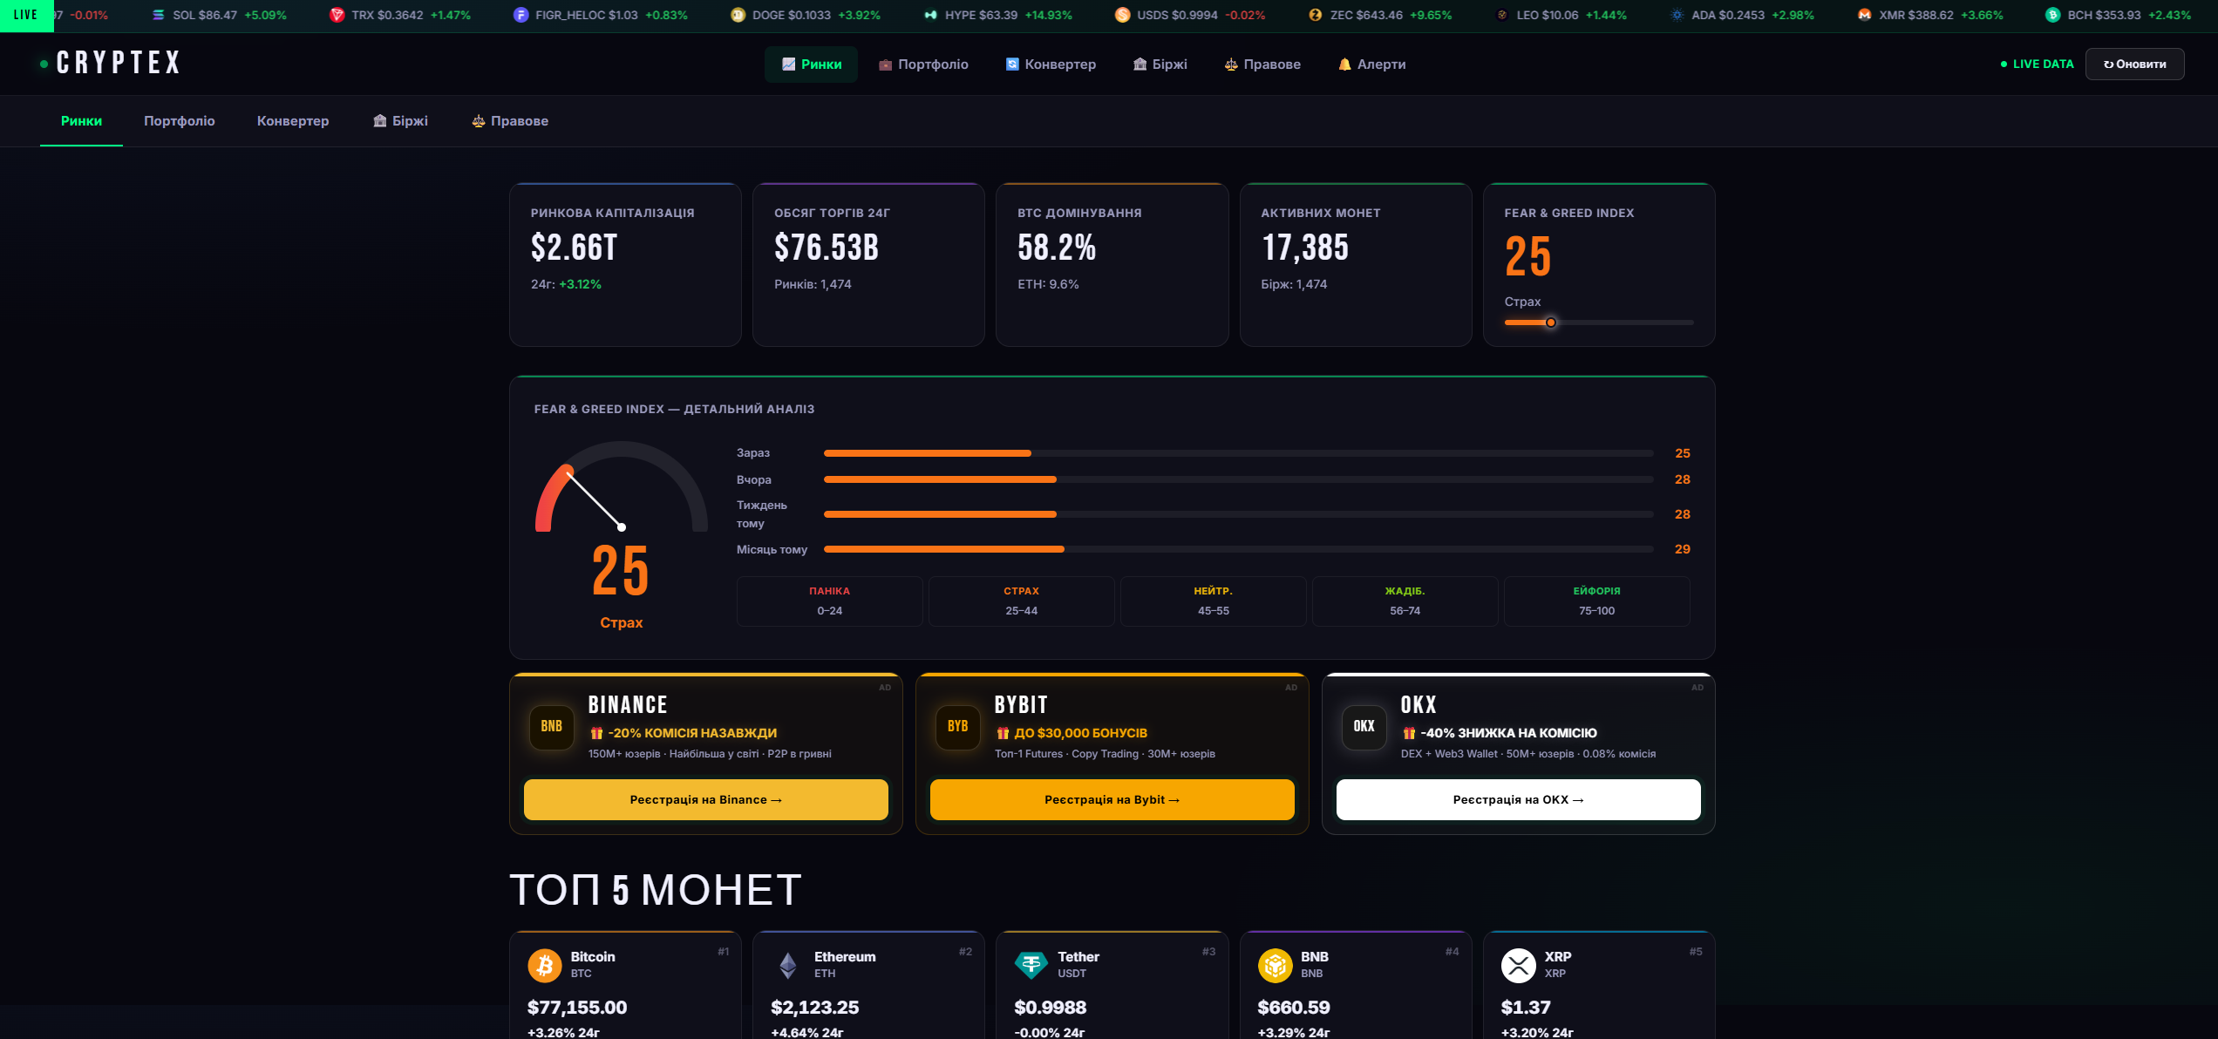
Task: Click the OKX badge icon in OKX ad
Action: tap(1364, 727)
